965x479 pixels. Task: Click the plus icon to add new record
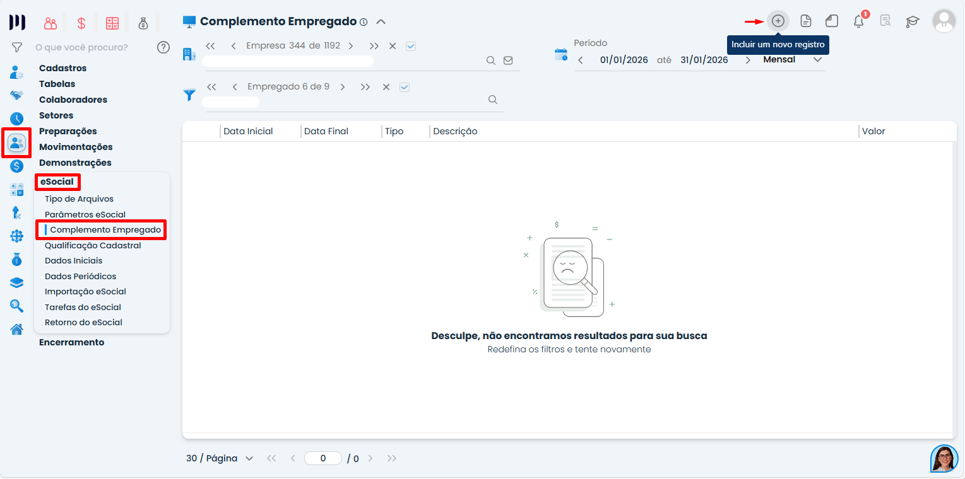[x=778, y=21]
